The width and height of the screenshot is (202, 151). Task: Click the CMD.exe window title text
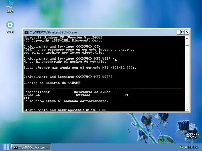53,32
